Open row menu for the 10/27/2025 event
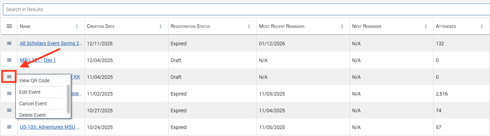This screenshot has height=136, width=490. point(9,110)
